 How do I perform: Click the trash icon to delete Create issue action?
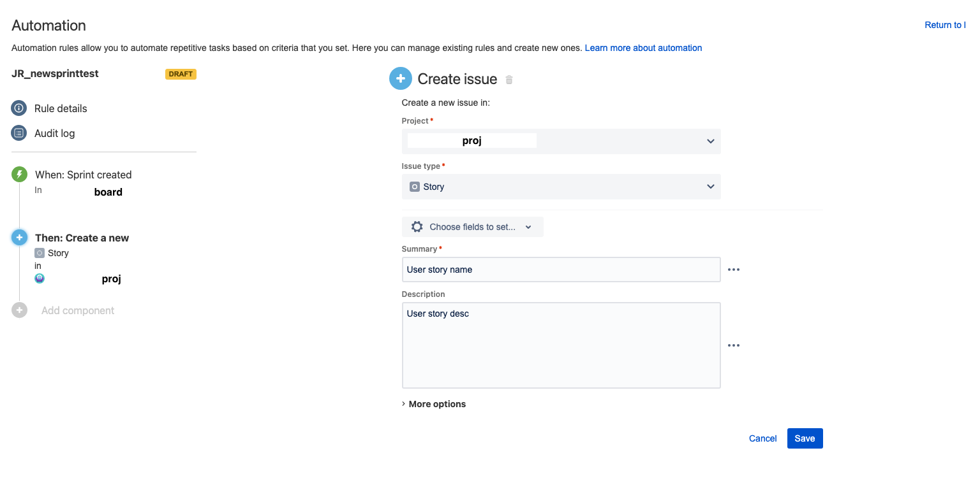509,79
